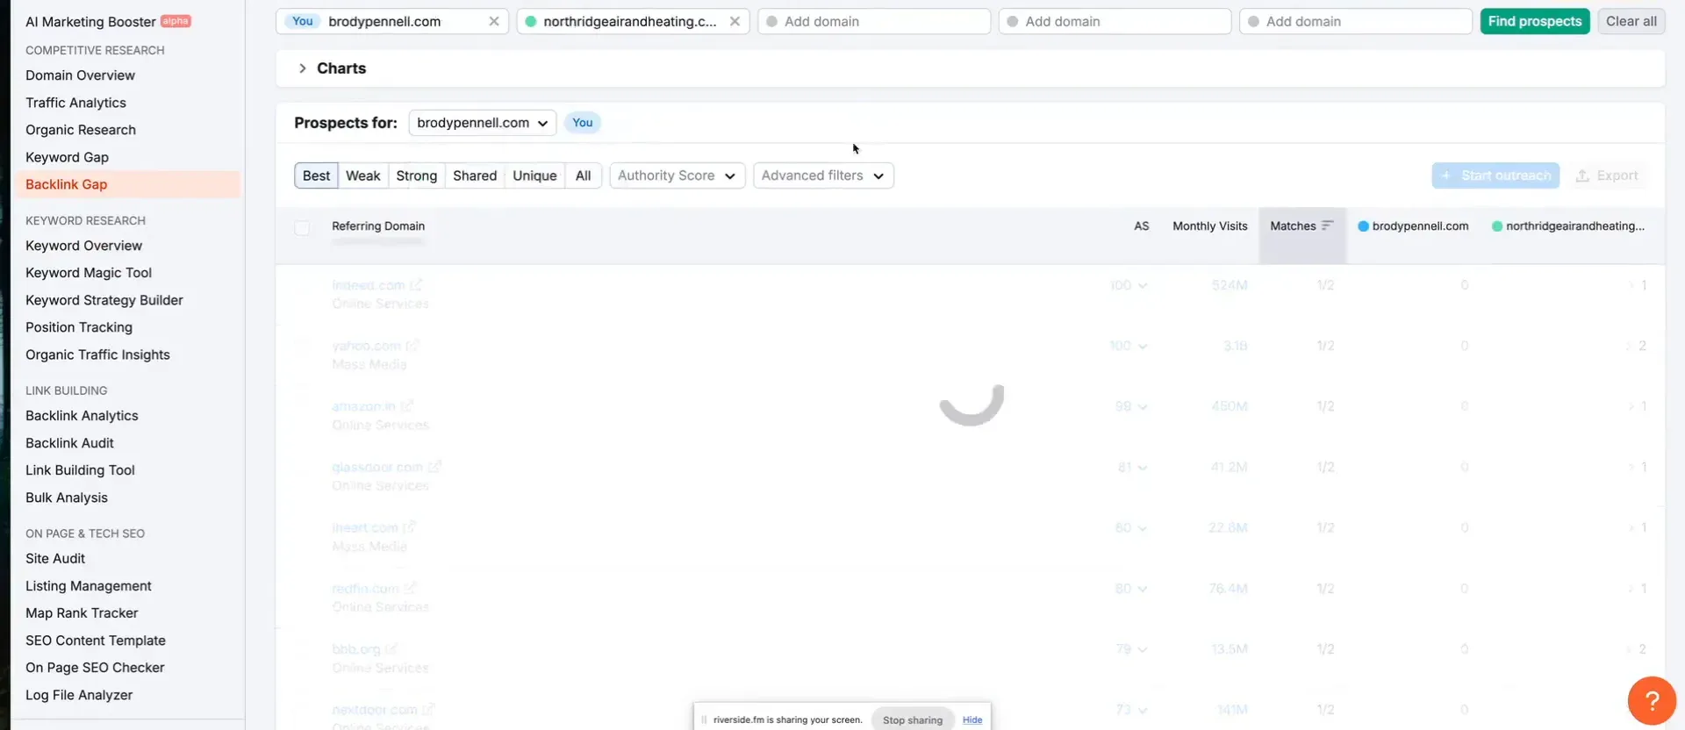Click the Export button
1685x730 pixels.
tap(1607, 175)
